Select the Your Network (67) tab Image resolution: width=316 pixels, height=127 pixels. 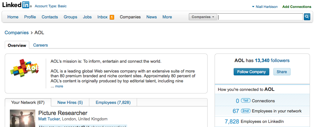click(28, 103)
